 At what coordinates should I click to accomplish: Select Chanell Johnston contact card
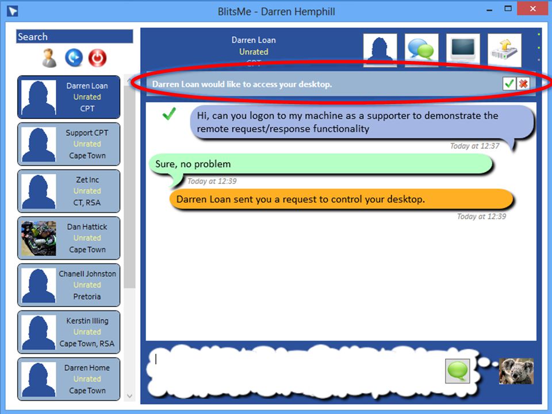coord(68,285)
